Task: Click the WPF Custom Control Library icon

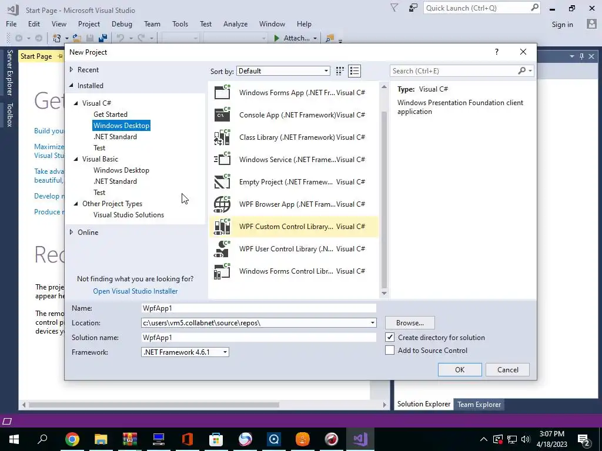Action: click(222, 226)
